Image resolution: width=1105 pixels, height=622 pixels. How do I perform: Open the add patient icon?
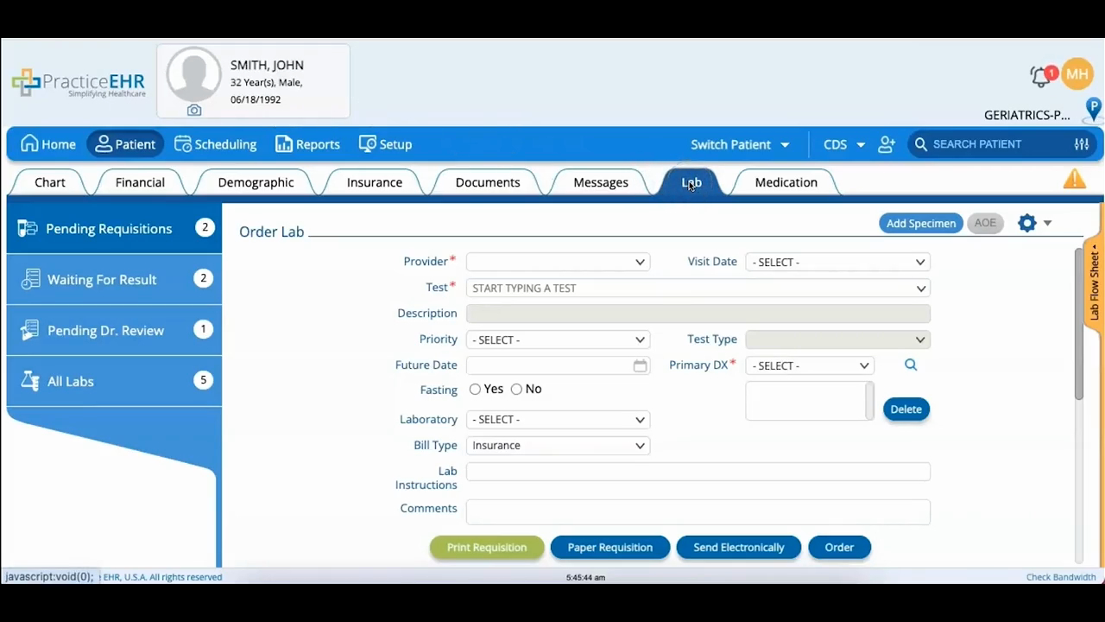pyautogui.click(x=887, y=144)
